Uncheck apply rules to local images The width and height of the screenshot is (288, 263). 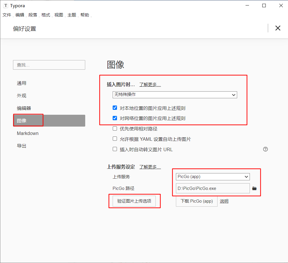[x=115, y=108]
